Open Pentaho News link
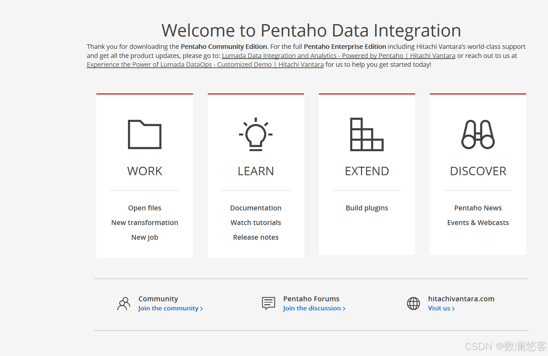 click(478, 208)
